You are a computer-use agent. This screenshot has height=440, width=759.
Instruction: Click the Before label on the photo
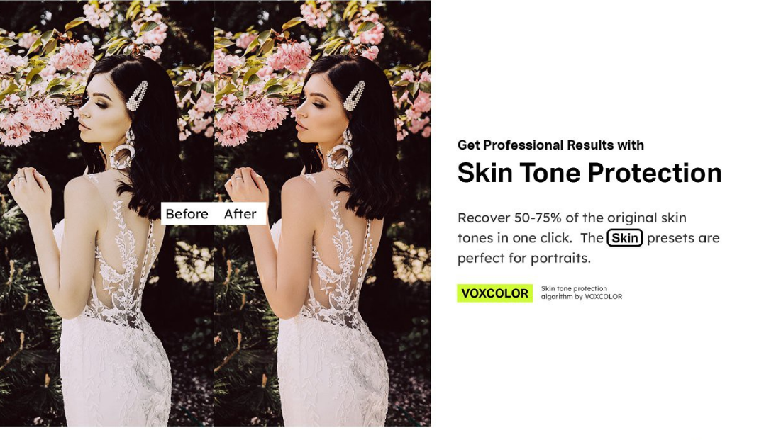pos(187,214)
